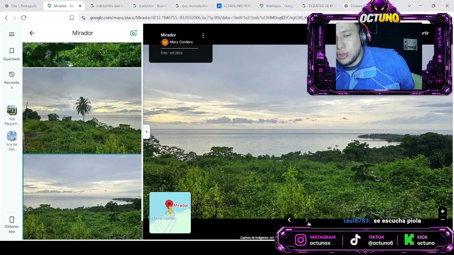Click the browser forward button

(15, 18)
